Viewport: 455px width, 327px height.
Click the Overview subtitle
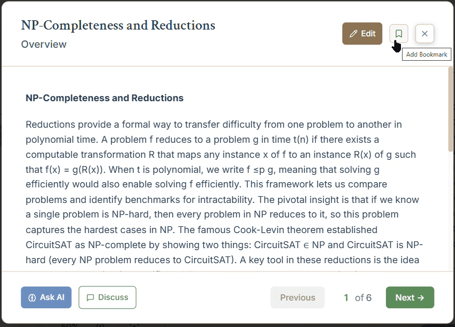(x=44, y=44)
